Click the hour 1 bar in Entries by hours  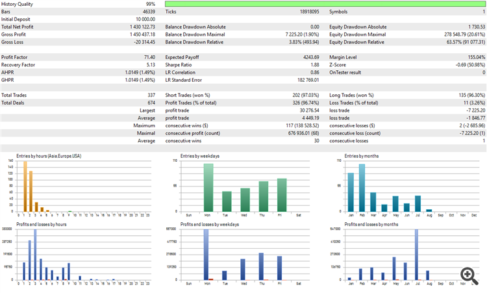pos(25,186)
